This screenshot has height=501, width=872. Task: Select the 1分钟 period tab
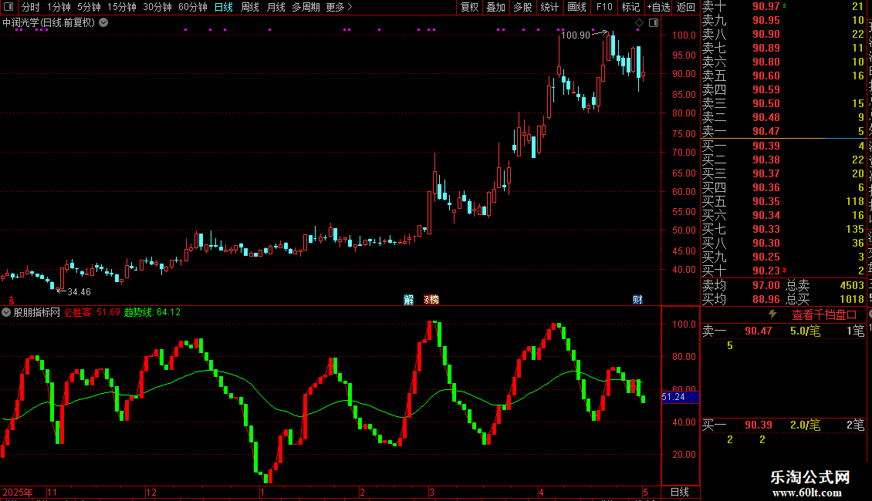(59, 7)
